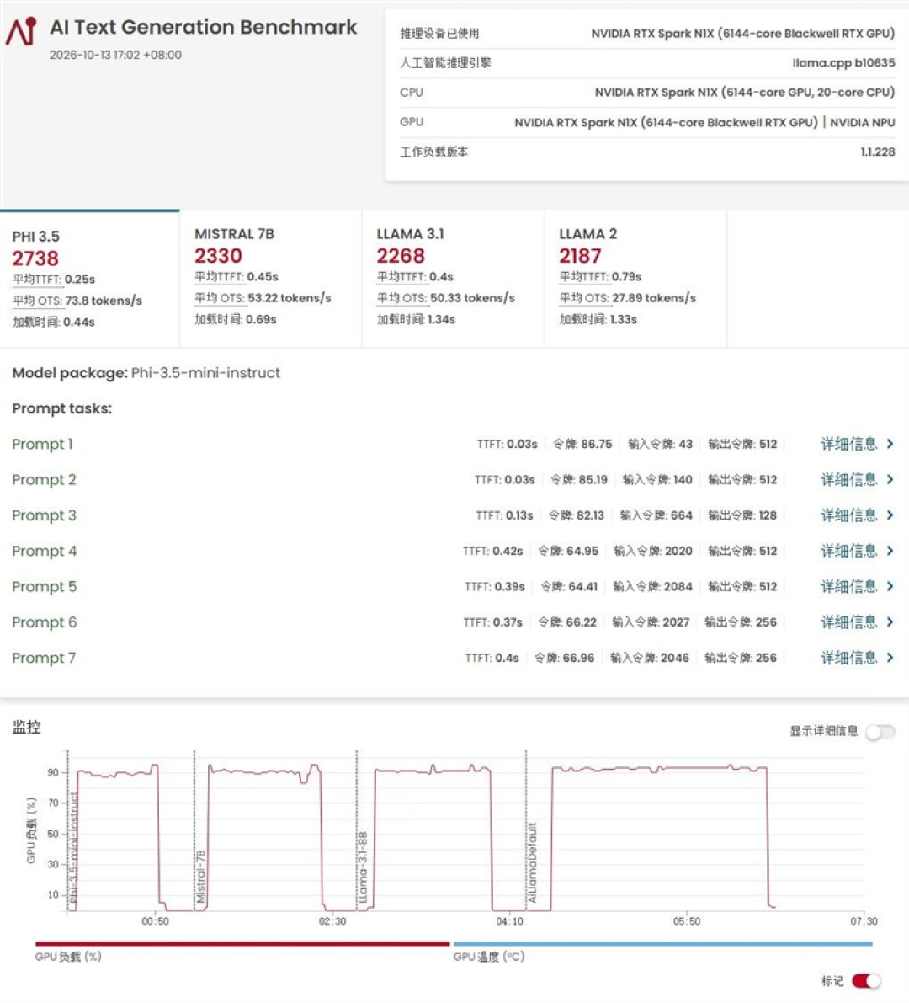Click the Phi-3.5-mini-instruct chart marker
Viewport: 909px width, 1003px height.
click(73, 847)
